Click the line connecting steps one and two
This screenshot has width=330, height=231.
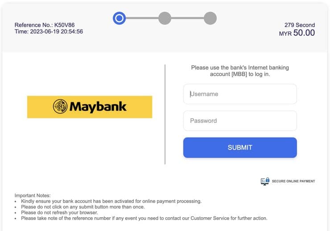[142, 18]
